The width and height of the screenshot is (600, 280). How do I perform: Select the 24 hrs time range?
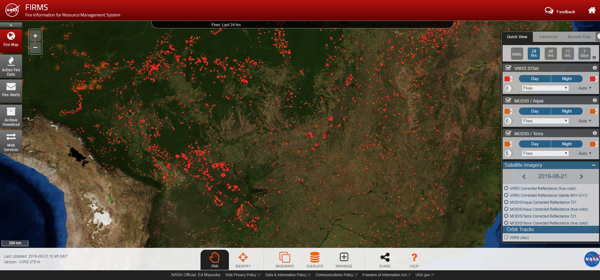click(534, 53)
